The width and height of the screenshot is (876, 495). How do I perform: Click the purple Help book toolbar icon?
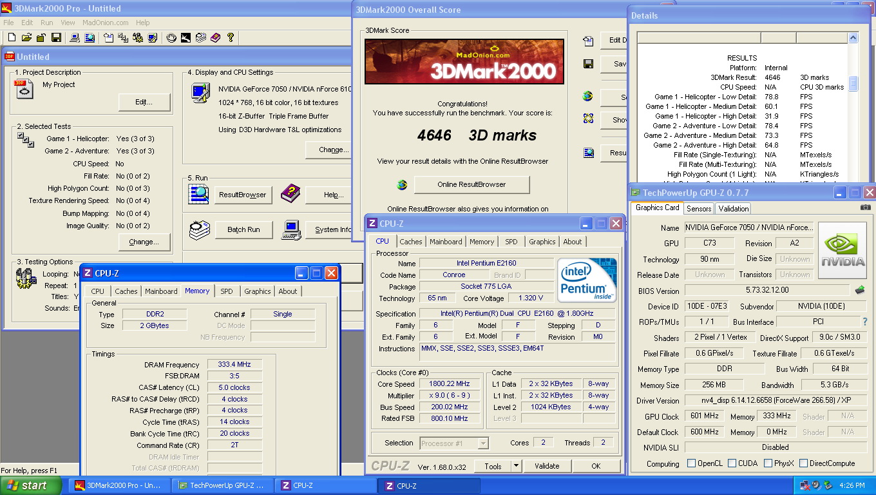[x=215, y=38]
